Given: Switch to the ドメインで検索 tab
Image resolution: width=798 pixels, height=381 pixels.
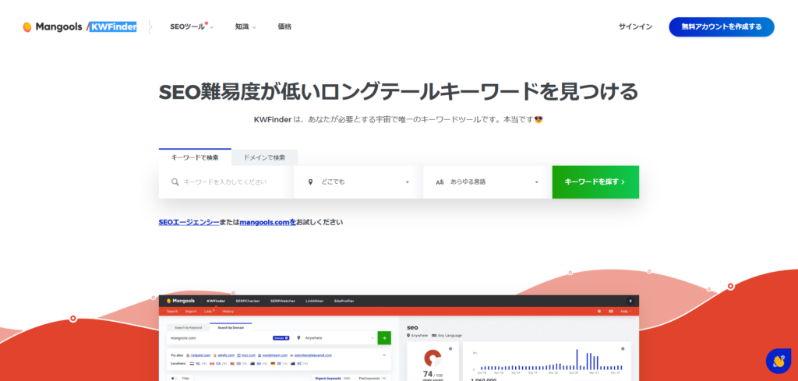Looking at the screenshot, I should click(x=264, y=157).
